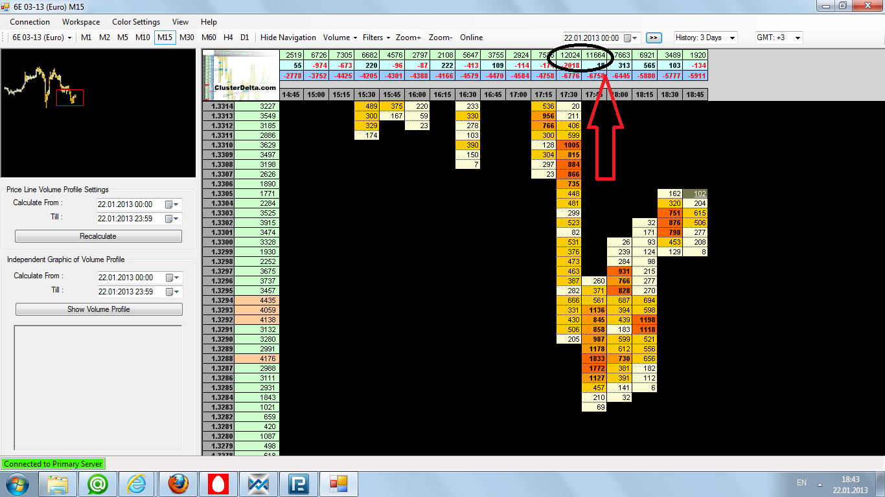Viewport: 885px width, 497px height.
Task: Open the blue P taskbar icon
Action: click(298, 484)
